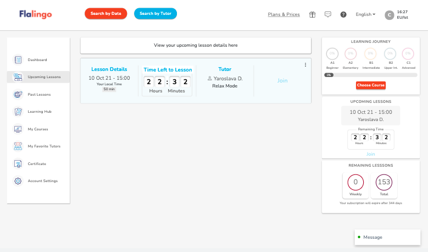This screenshot has height=252, width=428.
Task: Click the help question mark icon
Action: coord(343,14)
